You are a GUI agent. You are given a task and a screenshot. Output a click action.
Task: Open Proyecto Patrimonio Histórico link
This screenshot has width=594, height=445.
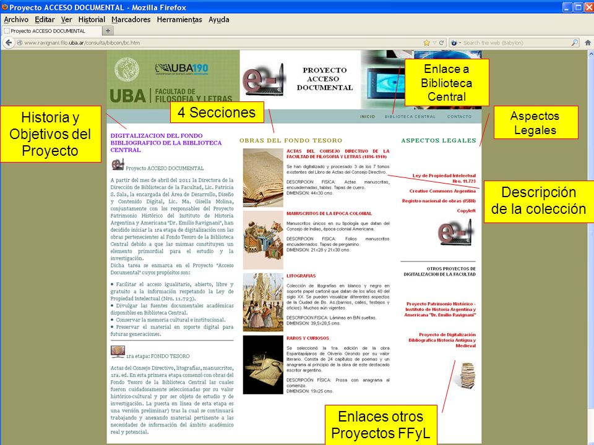pyautogui.click(x=440, y=309)
